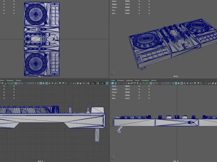217x162 pixels.
Task: Switch front view panel to Wireframe display
Action: [38, 83]
